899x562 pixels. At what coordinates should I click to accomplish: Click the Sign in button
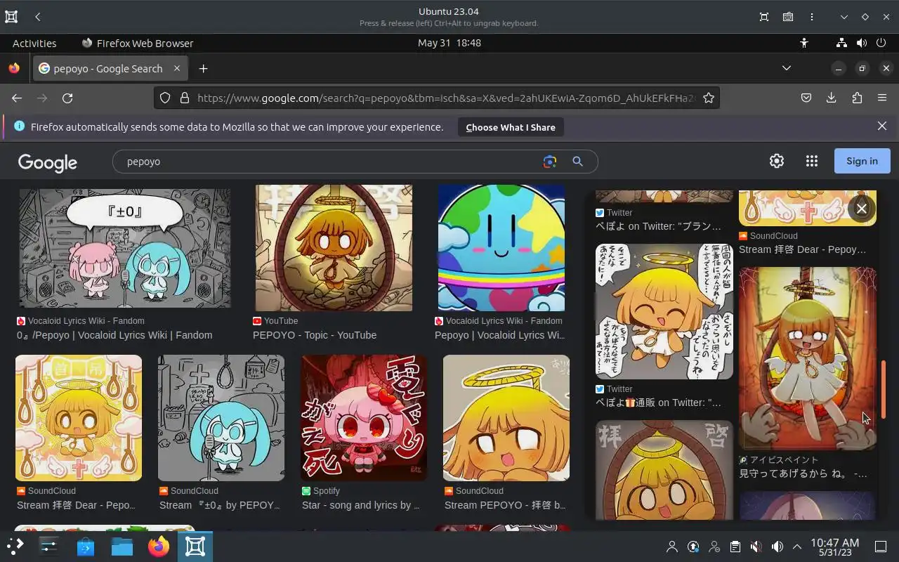[x=862, y=161]
